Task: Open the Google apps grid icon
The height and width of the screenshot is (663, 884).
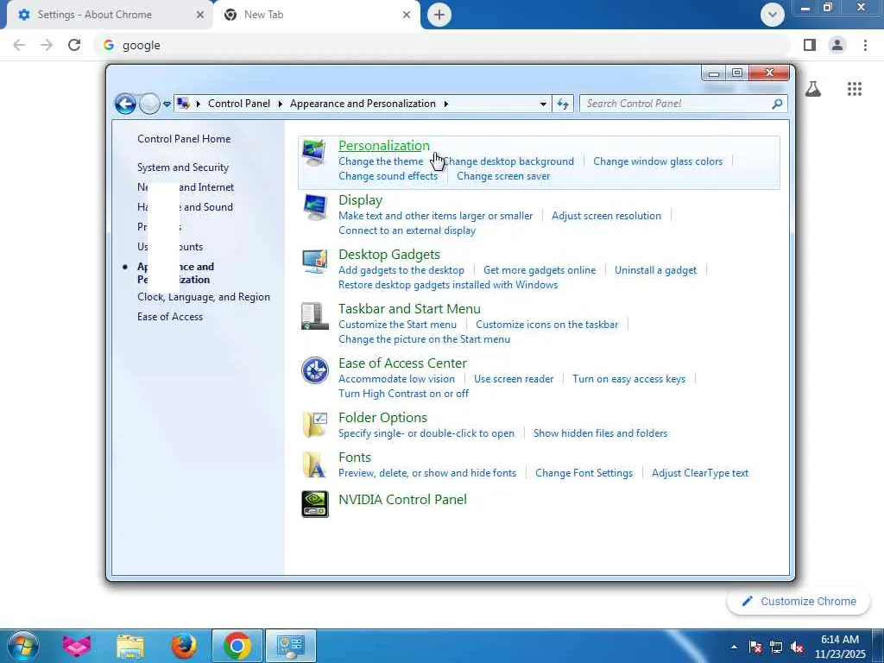Action: click(855, 89)
